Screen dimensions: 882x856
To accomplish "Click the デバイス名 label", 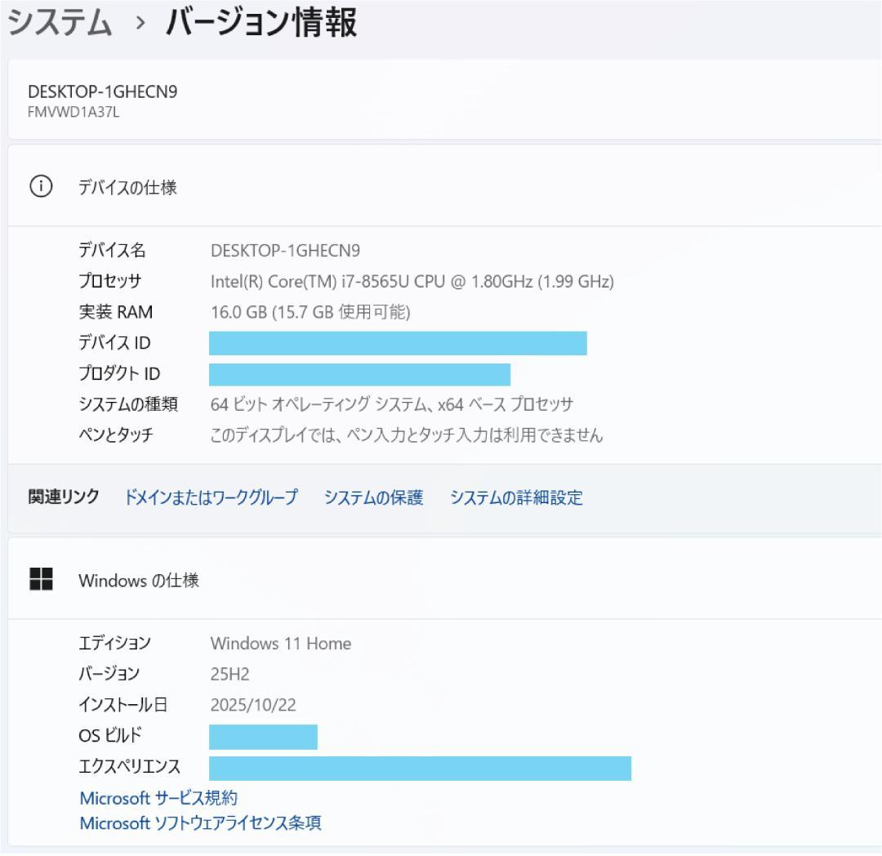I will pos(112,250).
